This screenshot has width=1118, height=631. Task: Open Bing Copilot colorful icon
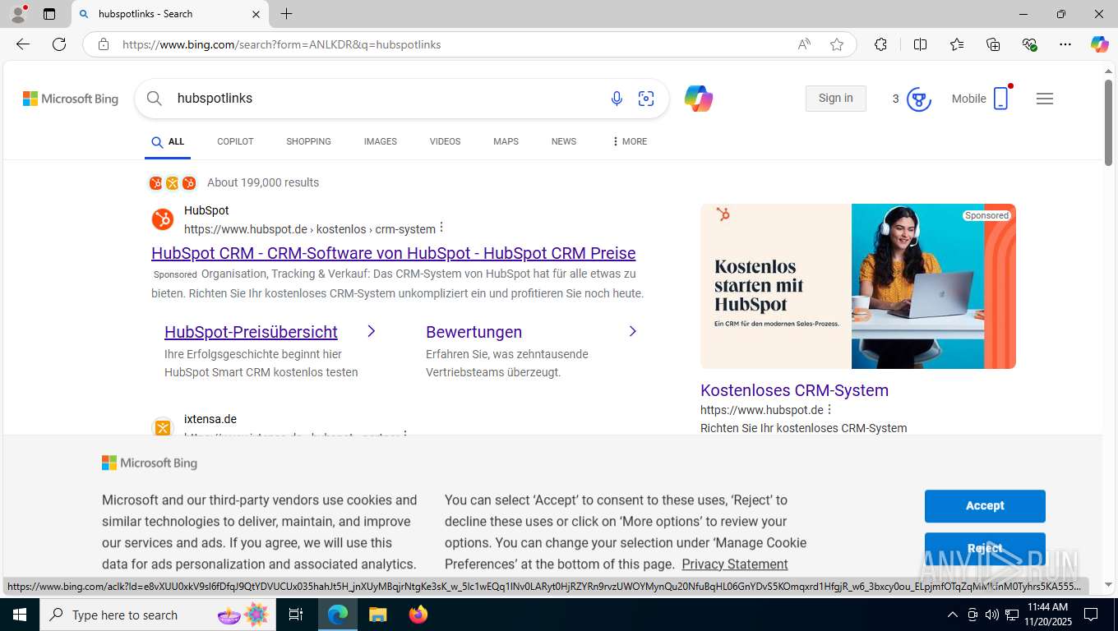coord(698,99)
